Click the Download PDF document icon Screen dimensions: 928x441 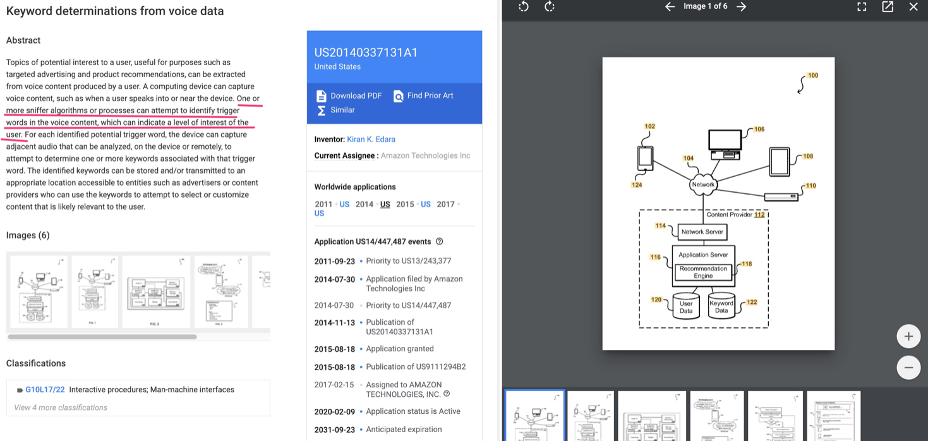pos(321,96)
